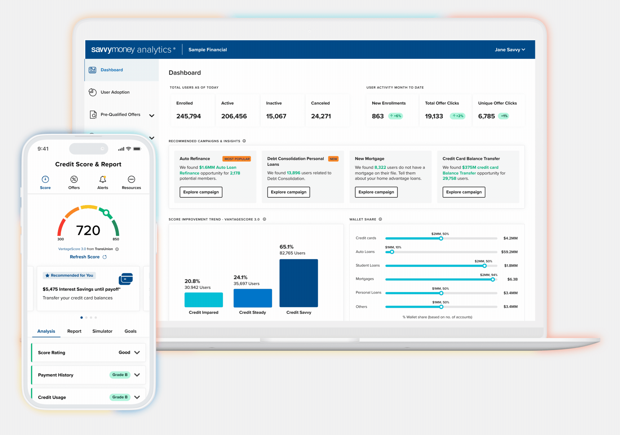This screenshot has height=435, width=620.
Task: Expand the Score Rating Good section
Action: click(x=137, y=353)
